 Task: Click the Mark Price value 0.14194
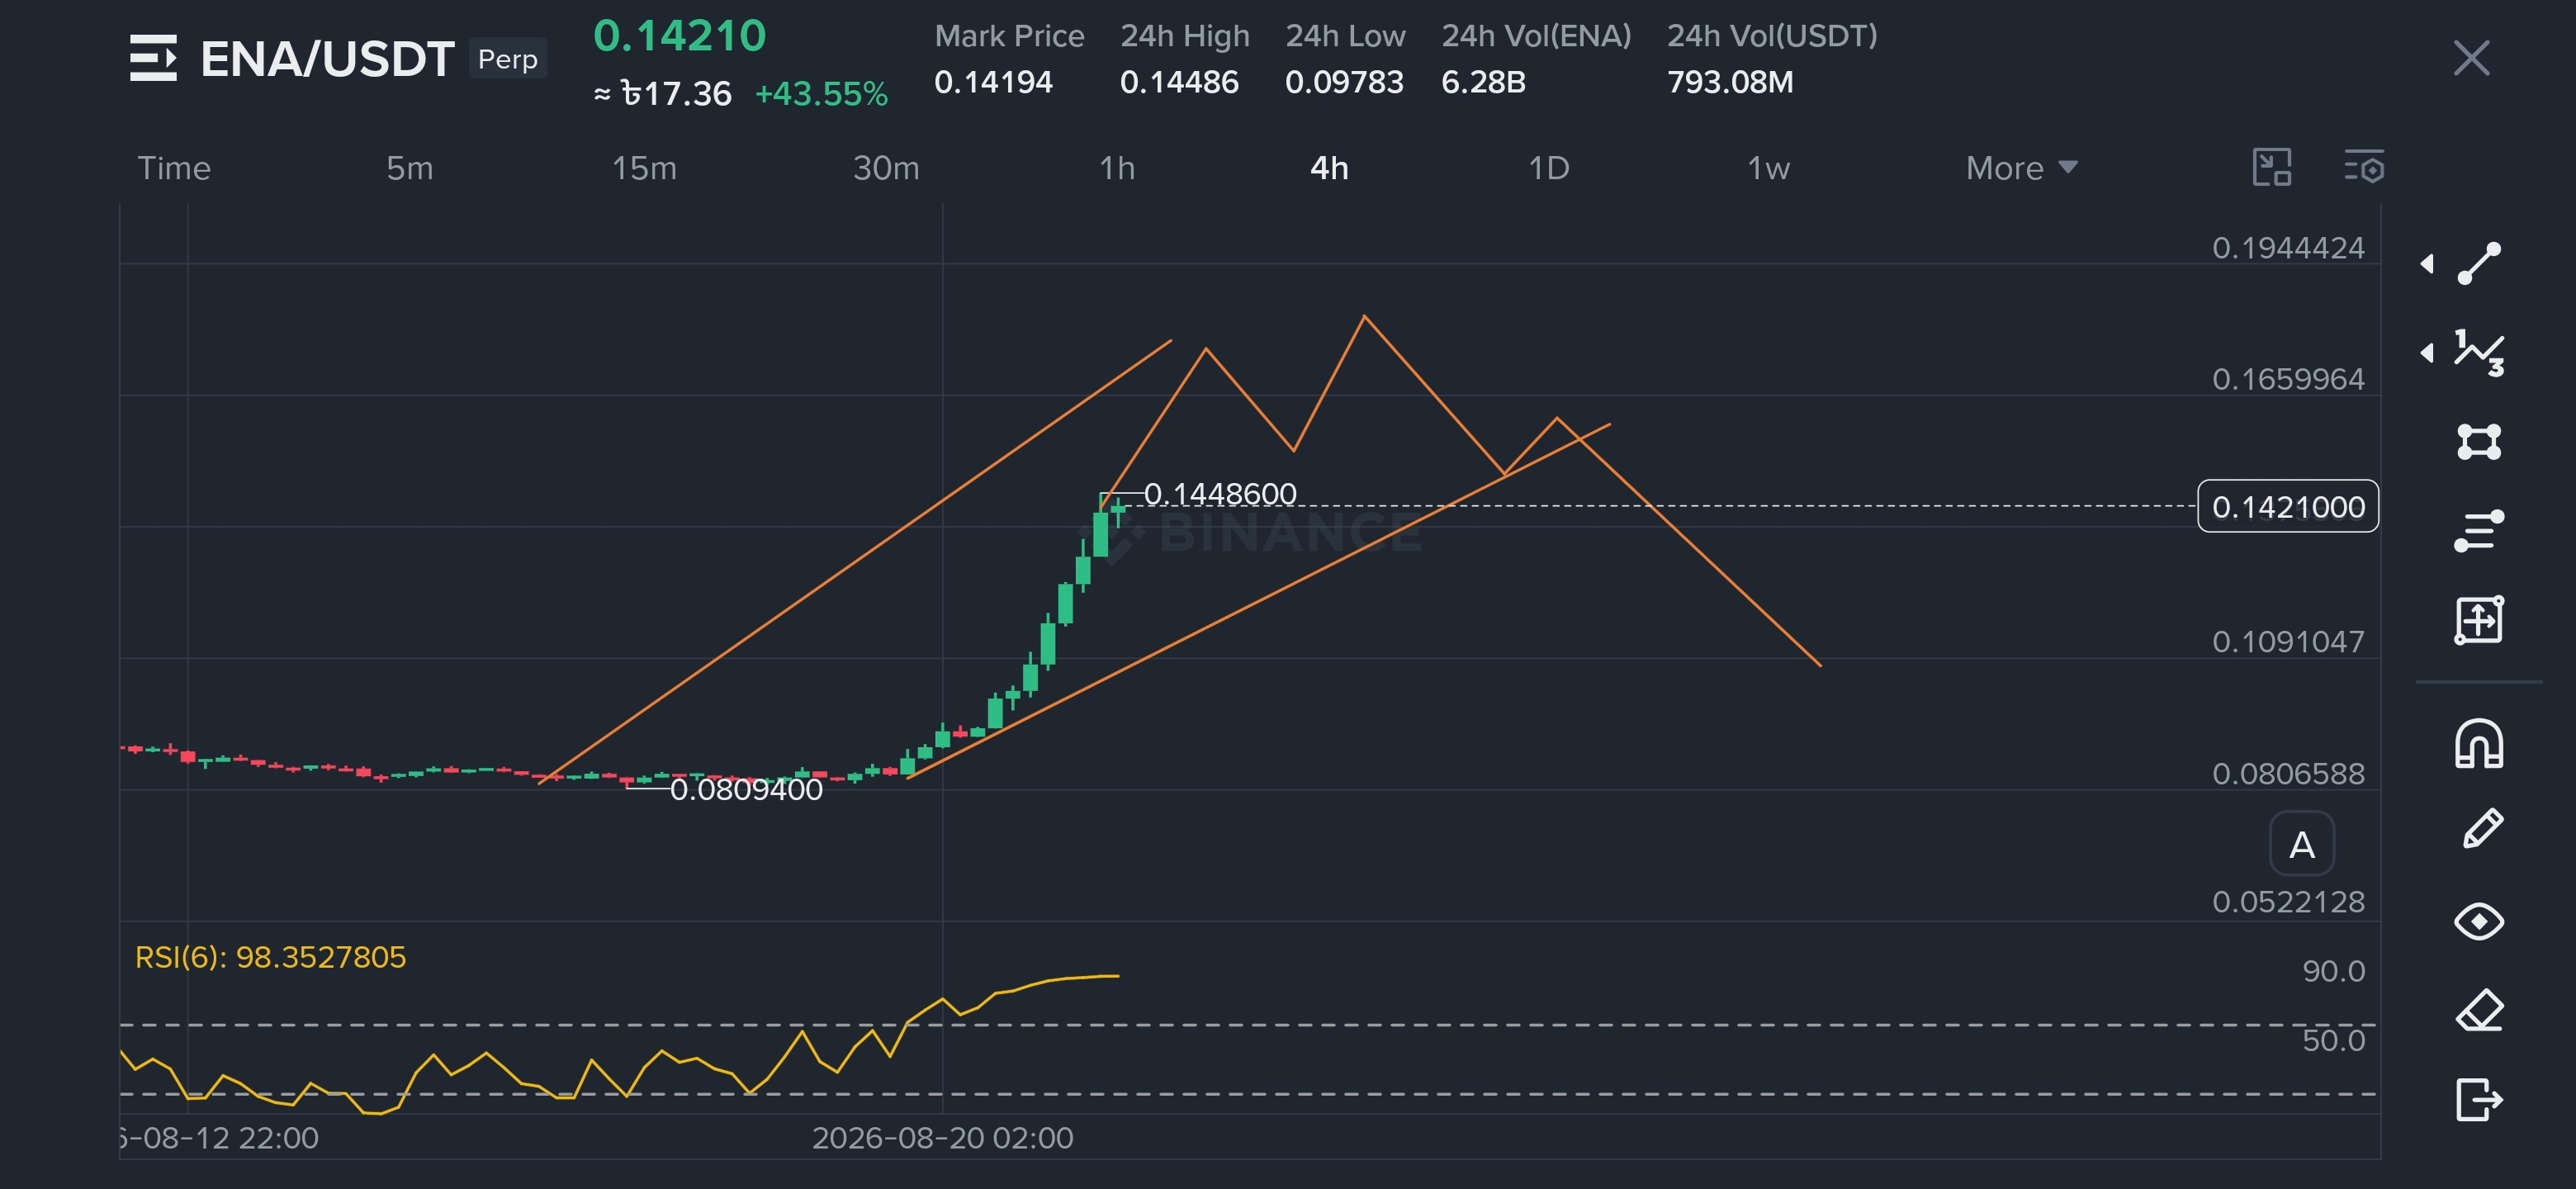coord(993,82)
